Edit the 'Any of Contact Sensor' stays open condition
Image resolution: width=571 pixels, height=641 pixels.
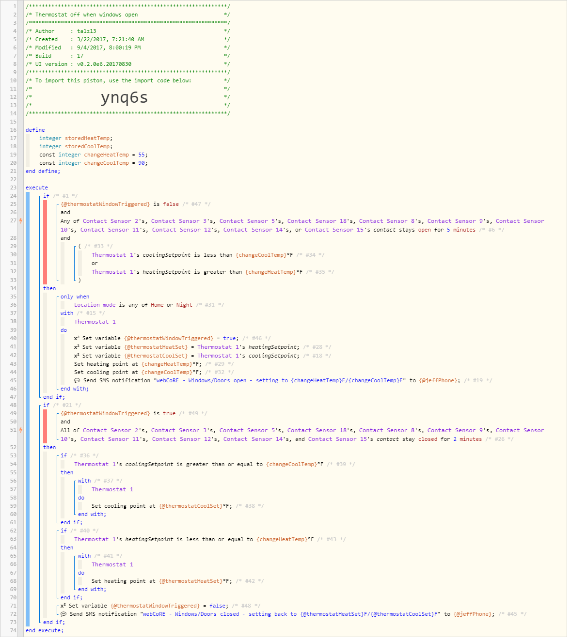(302, 225)
